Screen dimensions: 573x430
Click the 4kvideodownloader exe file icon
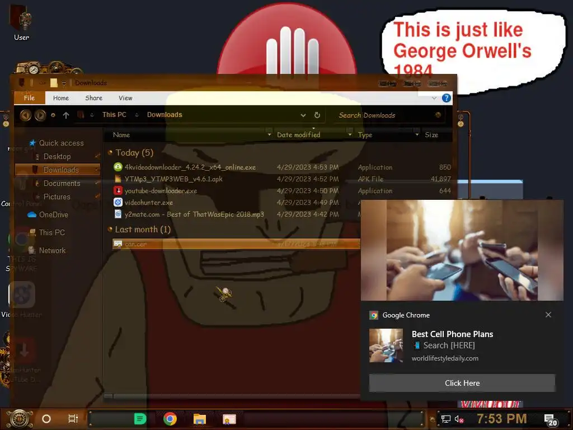coord(118,167)
